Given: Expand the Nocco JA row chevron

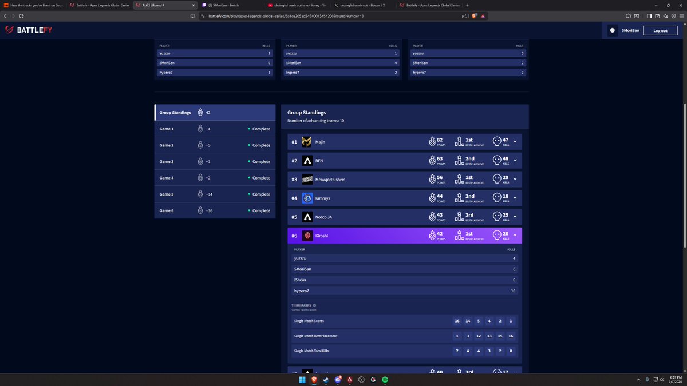Looking at the screenshot, I should click(x=515, y=217).
